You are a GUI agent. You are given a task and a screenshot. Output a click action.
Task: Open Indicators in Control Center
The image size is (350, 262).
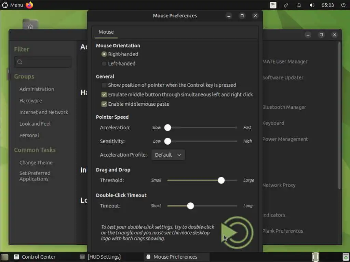pos(274,215)
